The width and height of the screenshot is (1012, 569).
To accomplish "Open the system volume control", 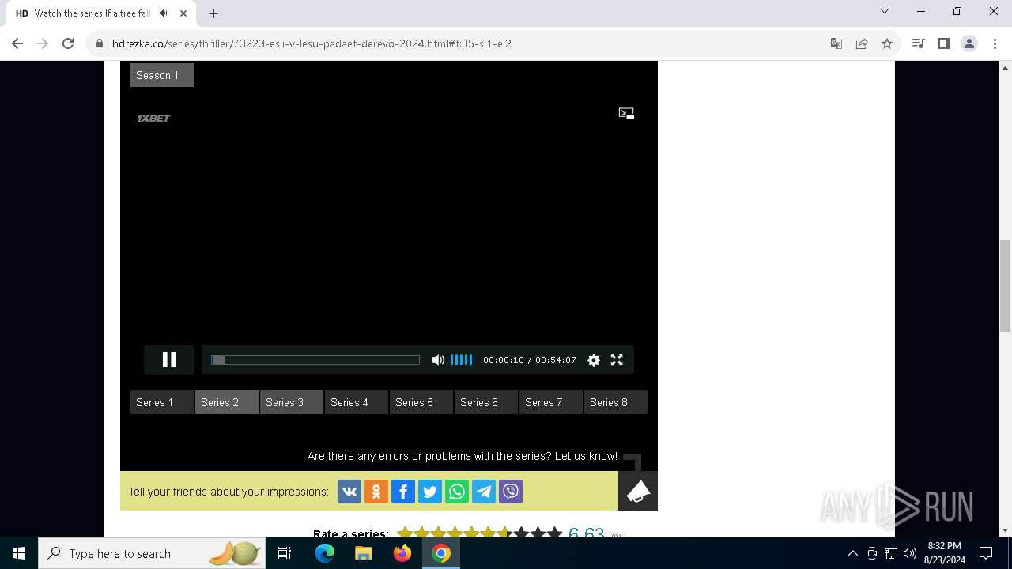I will [910, 553].
